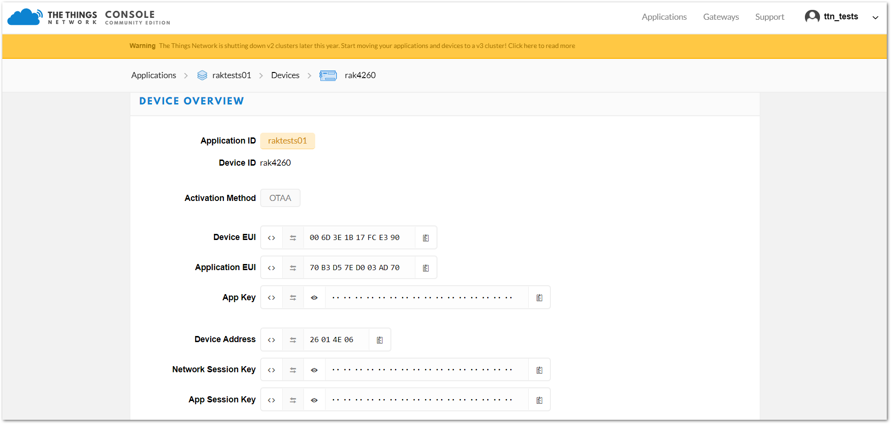The width and height of the screenshot is (891, 424).
Task: Toggle Device Address code format view
Action: click(271, 340)
